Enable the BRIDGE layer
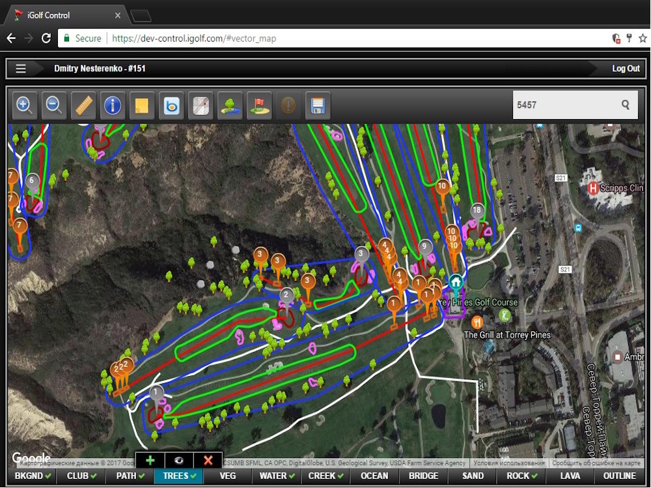 (x=424, y=476)
